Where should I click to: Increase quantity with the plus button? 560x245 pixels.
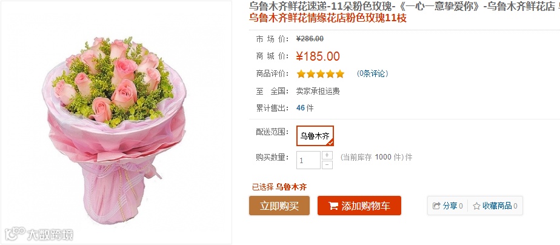tap(327, 155)
